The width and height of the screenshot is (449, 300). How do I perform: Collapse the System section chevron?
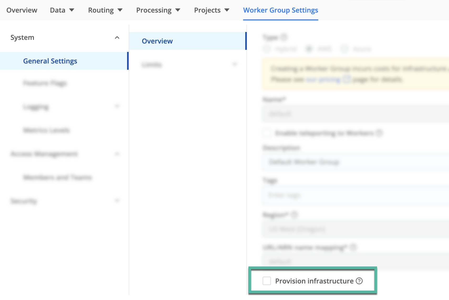point(117,37)
